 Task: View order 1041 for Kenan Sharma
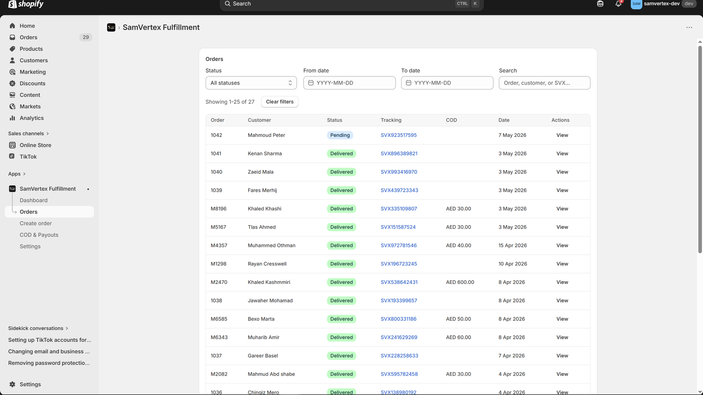click(562, 154)
